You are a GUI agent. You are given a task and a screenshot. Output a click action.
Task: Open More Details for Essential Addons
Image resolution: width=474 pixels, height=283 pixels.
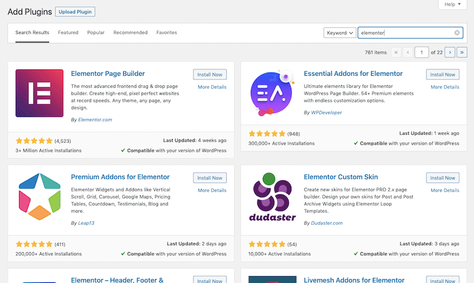click(x=445, y=87)
